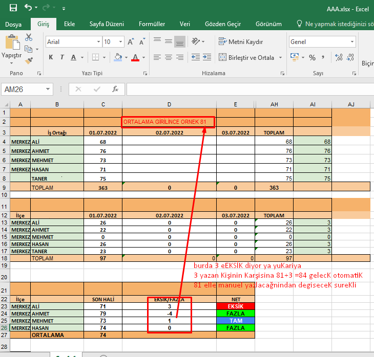Decrease the indent
Screen dimensions: 374x357
pos(196,57)
